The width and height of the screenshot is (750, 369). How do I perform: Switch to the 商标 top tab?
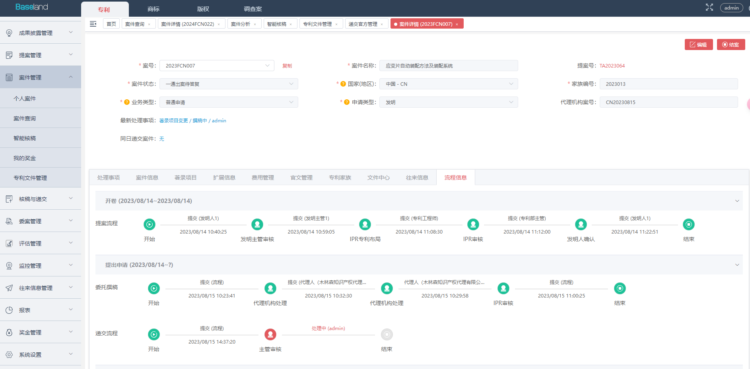pos(153,9)
